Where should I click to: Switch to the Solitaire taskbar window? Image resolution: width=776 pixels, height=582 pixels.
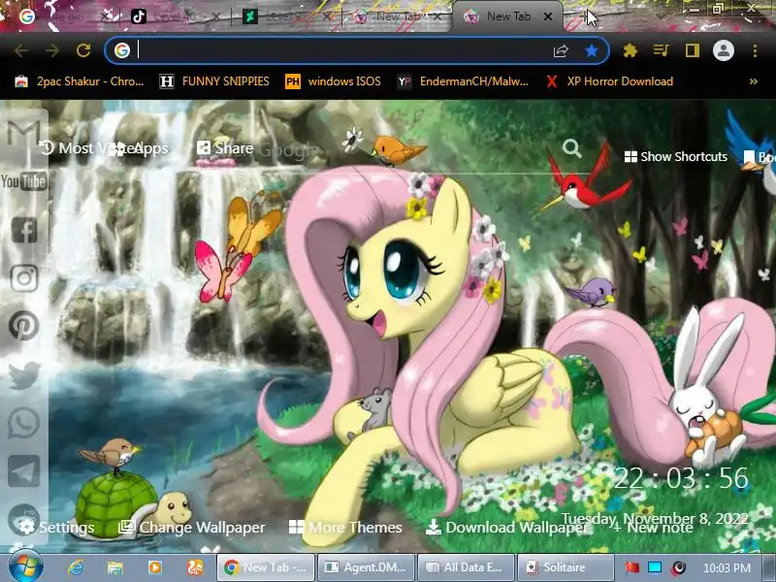point(566,567)
